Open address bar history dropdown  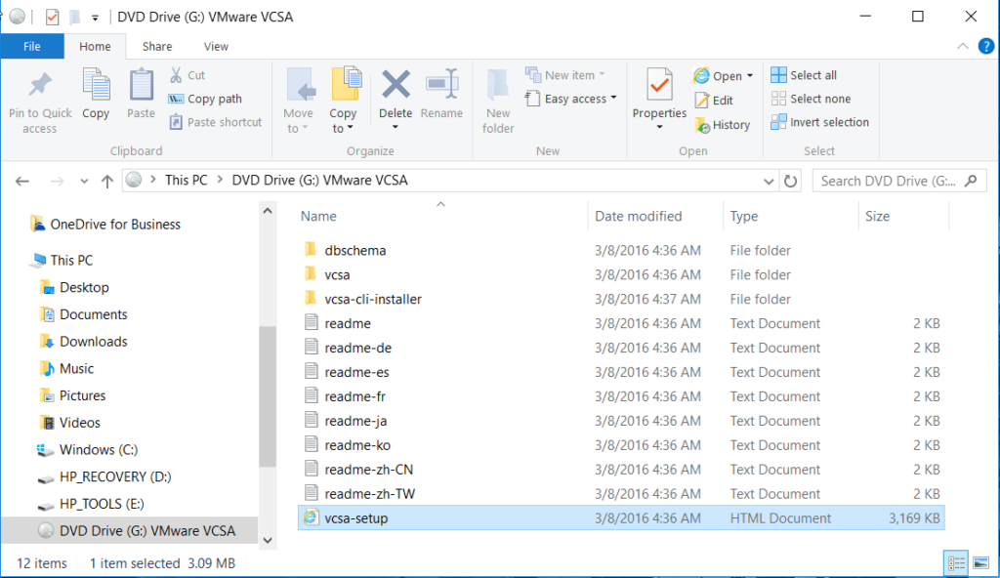(769, 182)
